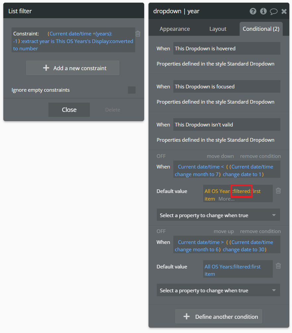Open the first 'Select a property to change' dropdown
This screenshot has height=333, width=292.
click(x=218, y=214)
